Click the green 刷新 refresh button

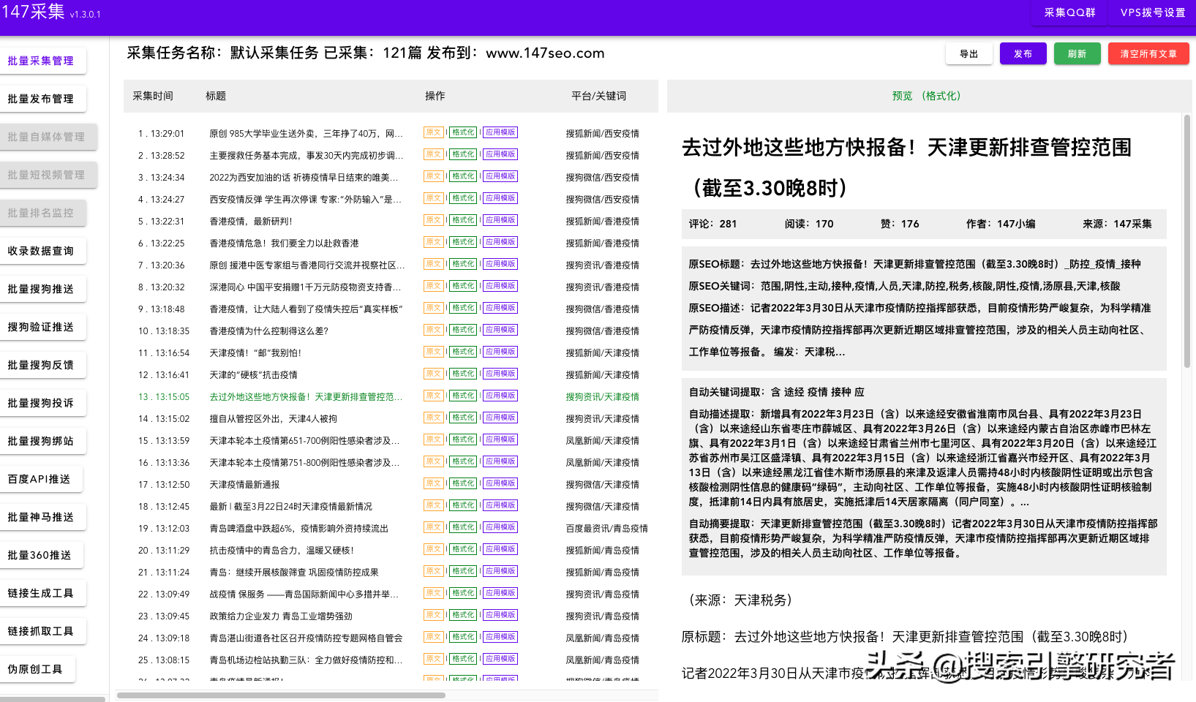tap(1077, 53)
